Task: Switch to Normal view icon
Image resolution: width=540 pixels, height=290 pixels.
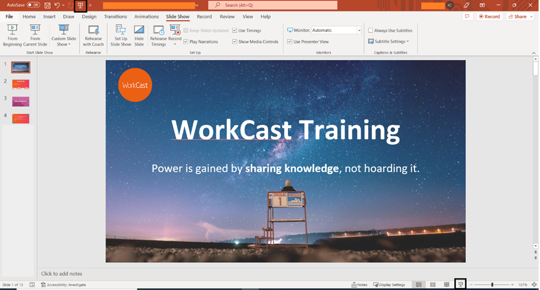Action: pyautogui.click(x=419, y=285)
